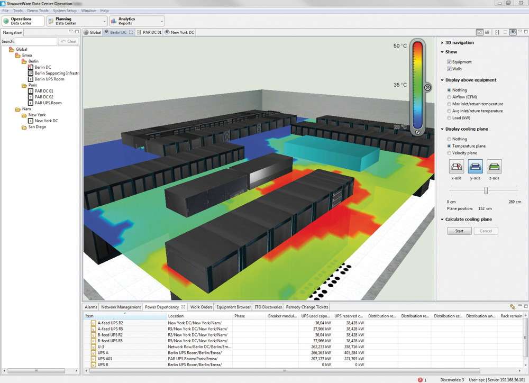Click the UPS A row icon in table
The height and width of the screenshot is (383, 529).
point(93,353)
